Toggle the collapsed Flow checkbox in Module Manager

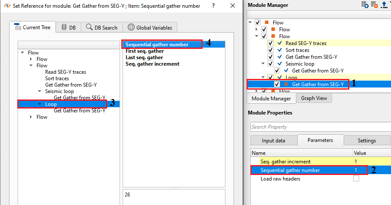pos(264,29)
